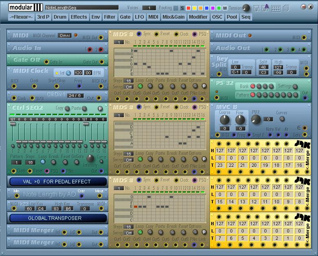Toggle Loop LED on bottom MDS 8

pos(140,232)
